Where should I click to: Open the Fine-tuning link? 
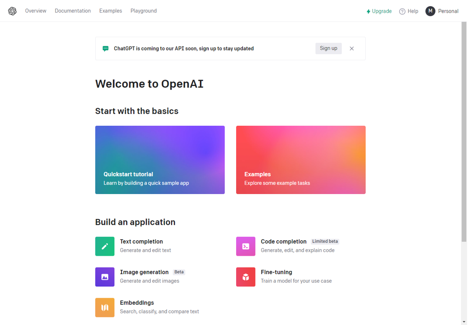(276, 272)
